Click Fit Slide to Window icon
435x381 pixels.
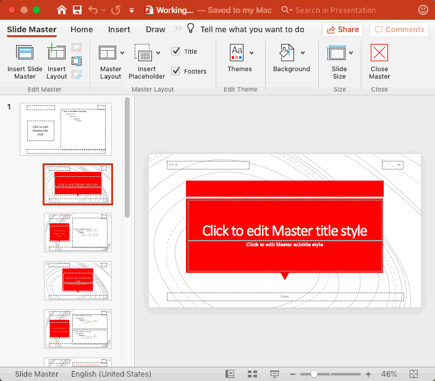pos(414,374)
